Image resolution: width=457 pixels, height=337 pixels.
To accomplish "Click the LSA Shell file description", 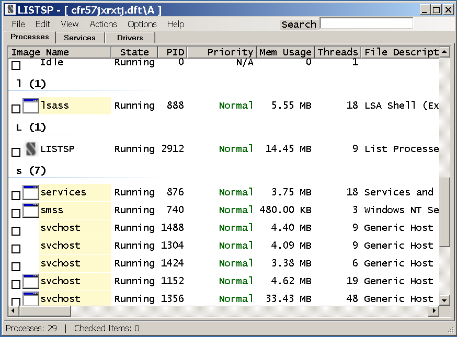I will tap(402, 106).
